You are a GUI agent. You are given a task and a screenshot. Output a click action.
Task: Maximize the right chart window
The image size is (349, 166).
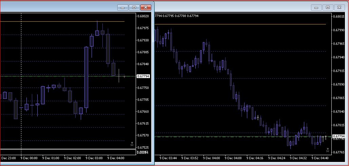coord(328,7)
